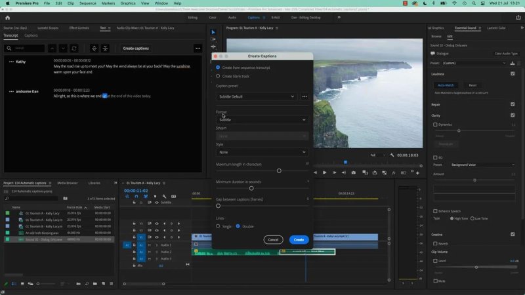
Task: Open the Markers menu
Action: click(108, 3)
